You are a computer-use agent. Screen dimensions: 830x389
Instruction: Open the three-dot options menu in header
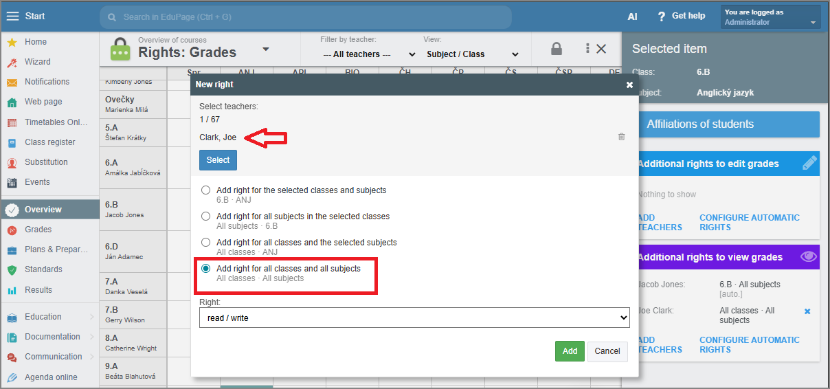[x=587, y=49]
